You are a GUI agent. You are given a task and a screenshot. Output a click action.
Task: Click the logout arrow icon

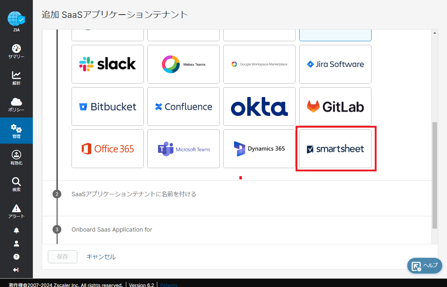point(16,270)
